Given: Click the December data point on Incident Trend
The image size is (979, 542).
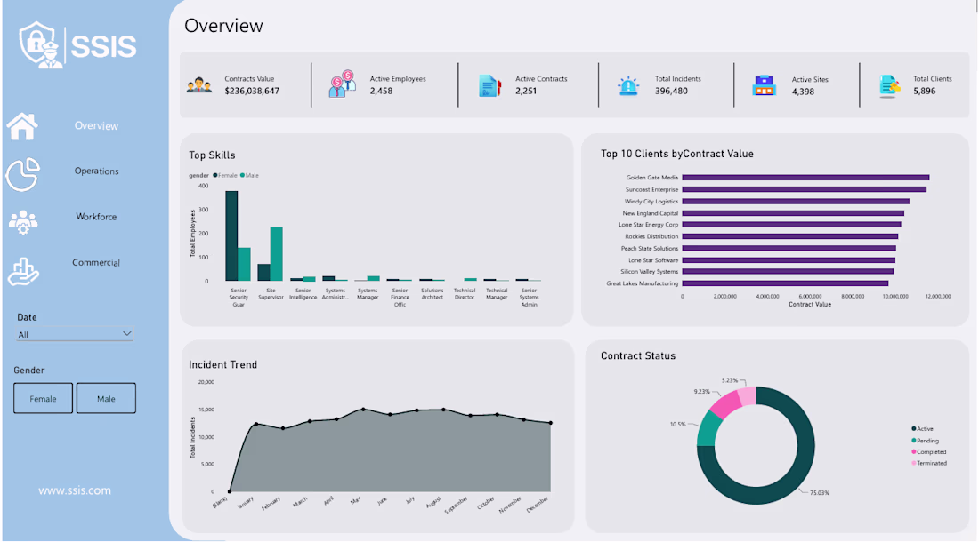Looking at the screenshot, I should pos(550,423).
